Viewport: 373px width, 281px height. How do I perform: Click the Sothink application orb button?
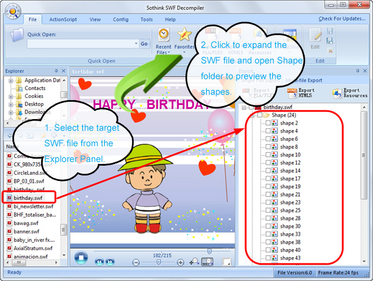(x=13, y=11)
